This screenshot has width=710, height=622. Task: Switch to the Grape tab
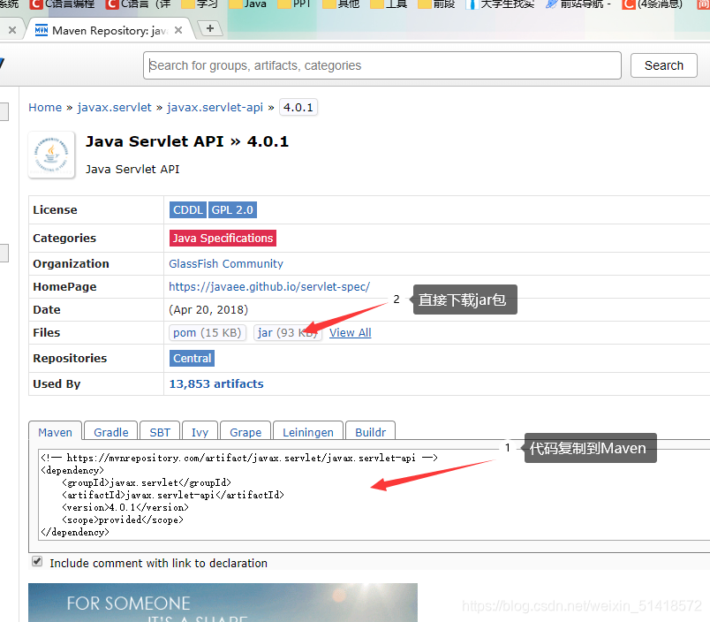point(245,432)
